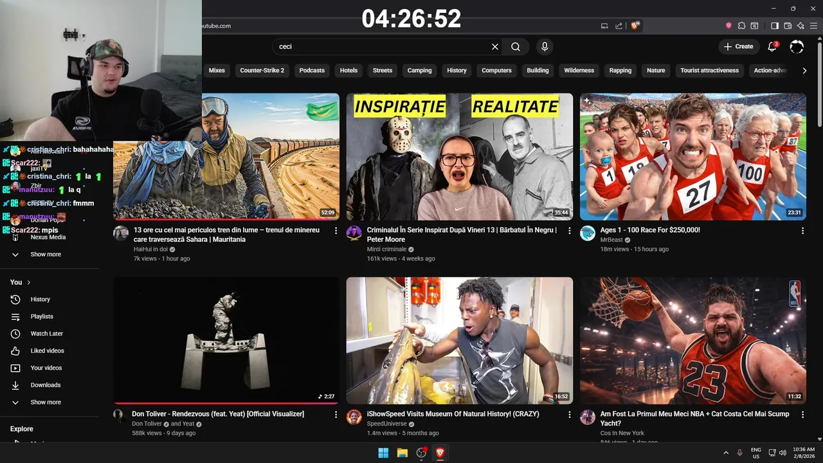Screen dimensions: 823x463
Task: Click the Minti criminale channel avatar
Action: click(x=354, y=233)
